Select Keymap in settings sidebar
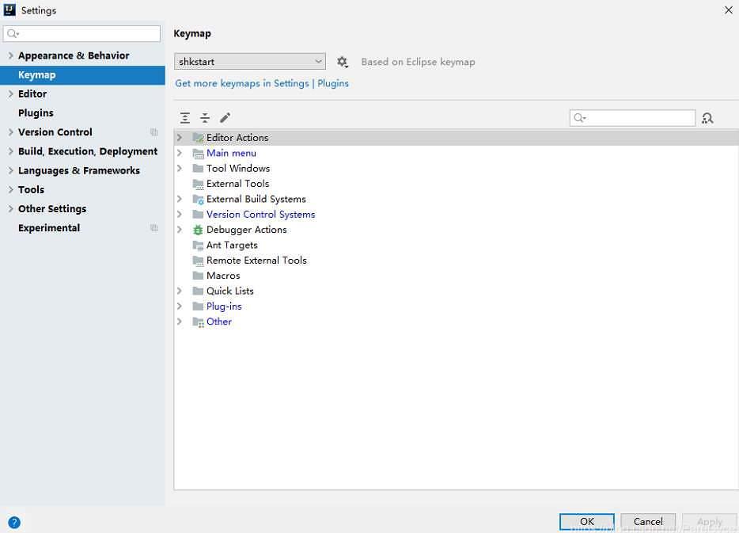This screenshot has height=533, width=739. (82, 75)
